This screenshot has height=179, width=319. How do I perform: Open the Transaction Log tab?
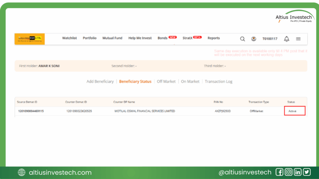point(218,81)
